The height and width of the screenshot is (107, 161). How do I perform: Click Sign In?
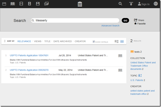click(144, 4)
